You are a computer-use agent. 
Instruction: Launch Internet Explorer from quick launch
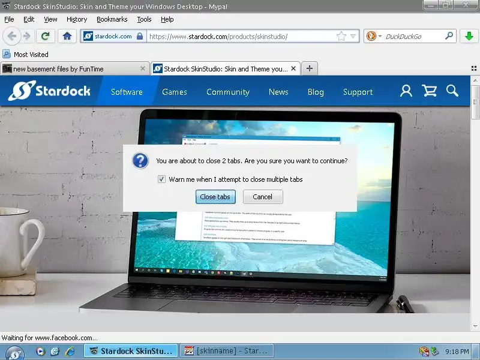[70, 351]
